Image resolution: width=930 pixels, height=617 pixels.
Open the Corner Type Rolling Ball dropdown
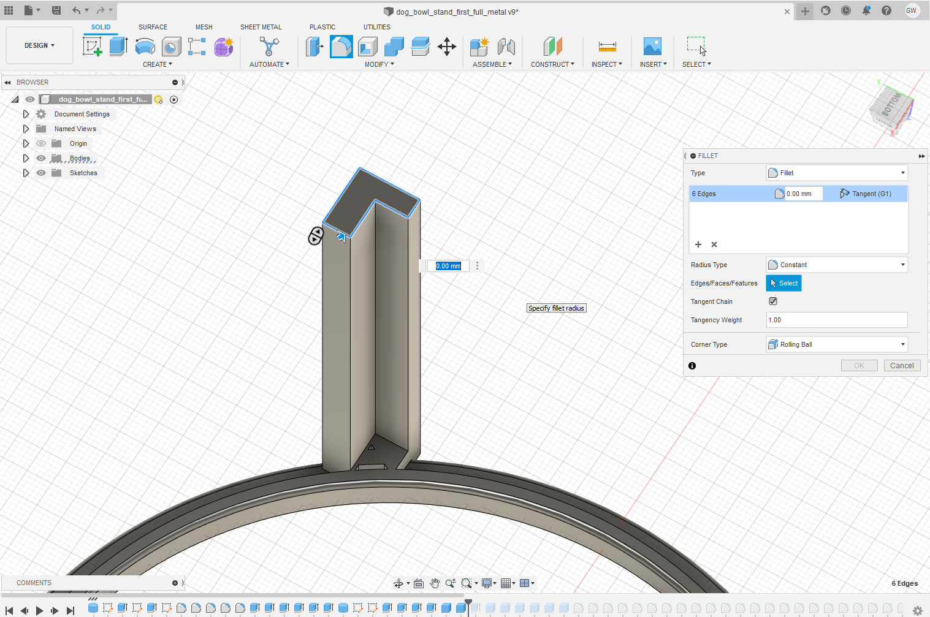837,344
